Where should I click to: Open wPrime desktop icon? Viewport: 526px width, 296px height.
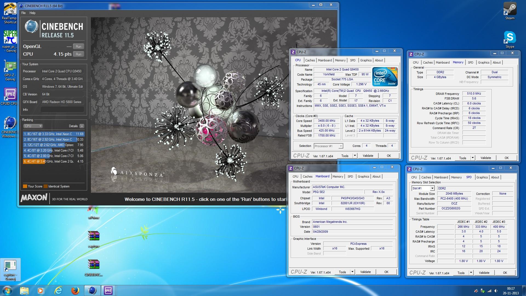click(x=94, y=213)
